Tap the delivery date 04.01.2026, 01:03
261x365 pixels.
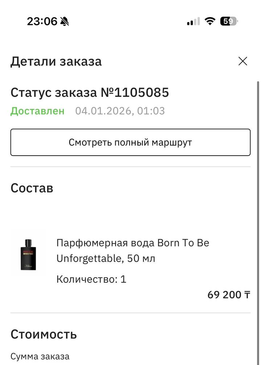click(x=120, y=111)
